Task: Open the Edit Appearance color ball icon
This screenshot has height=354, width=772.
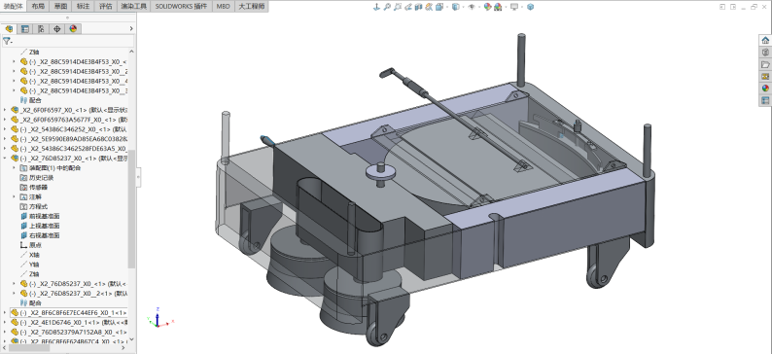Action: pos(487,7)
